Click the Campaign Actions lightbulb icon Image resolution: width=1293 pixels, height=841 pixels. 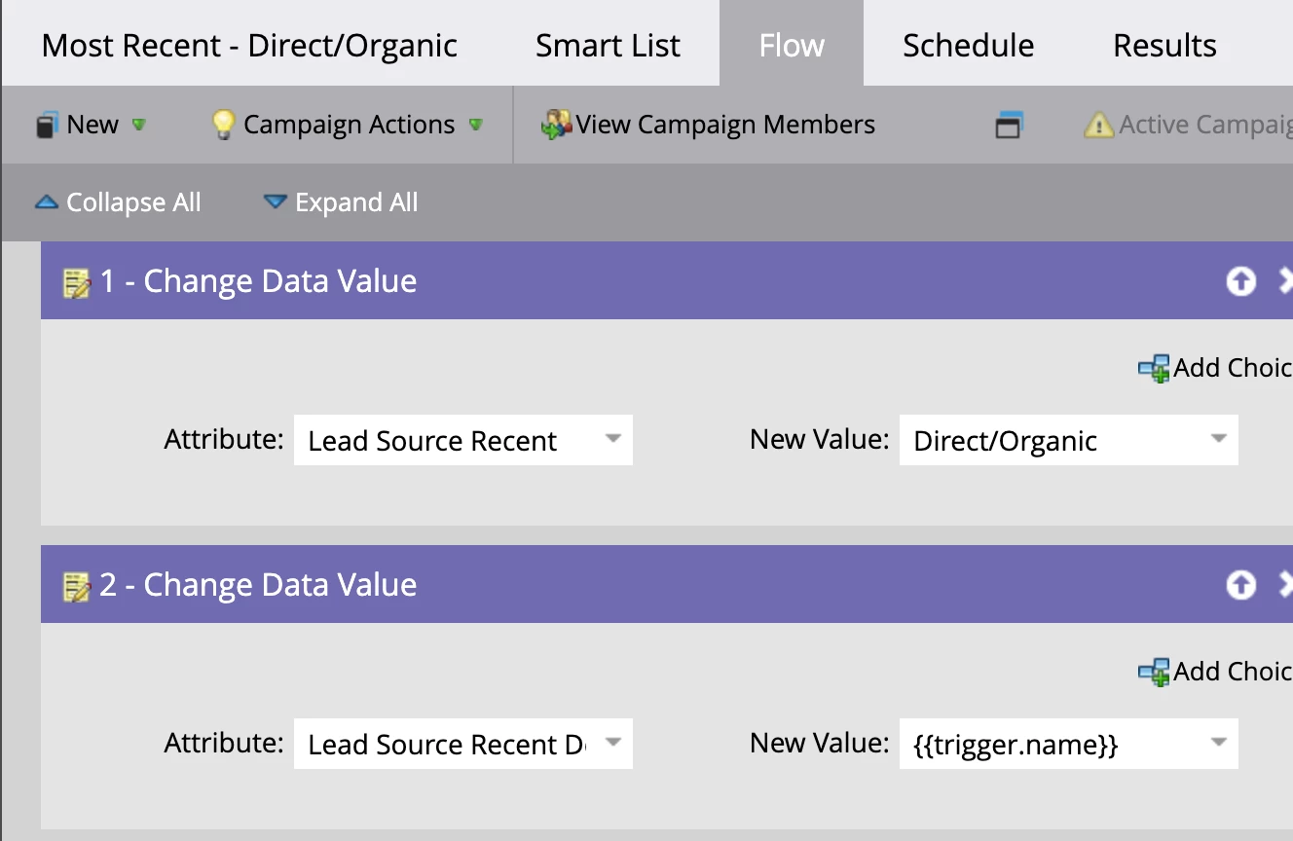point(224,125)
